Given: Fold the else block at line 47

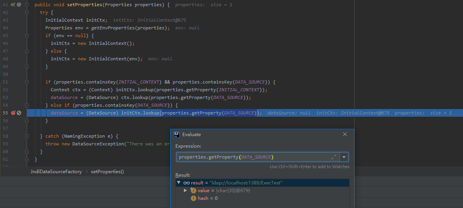Looking at the screenshot, I should pyautogui.click(x=27, y=51).
